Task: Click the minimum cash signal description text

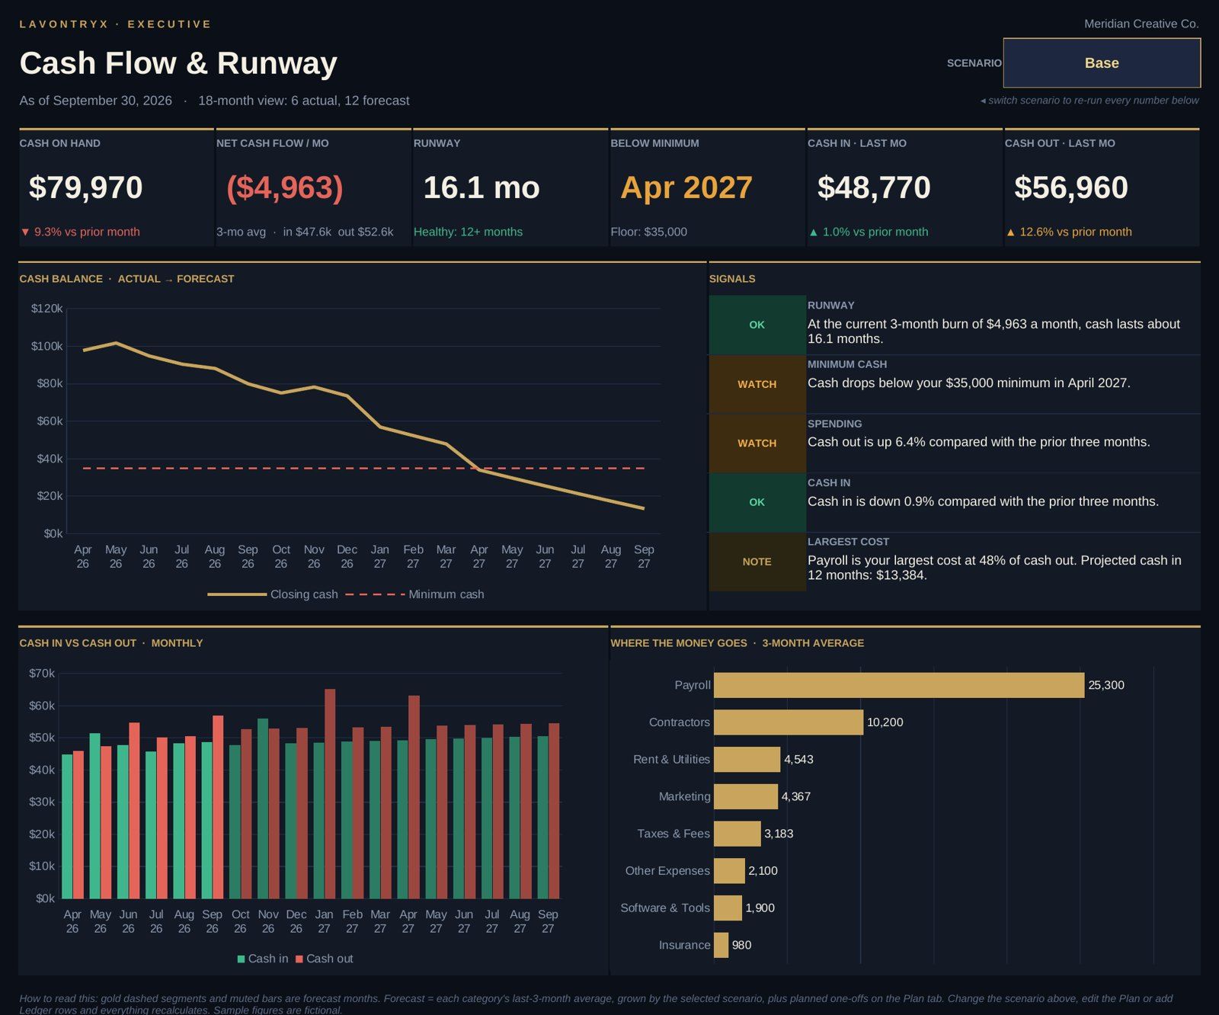Action: pyautogui.click(x=969, y=383)
